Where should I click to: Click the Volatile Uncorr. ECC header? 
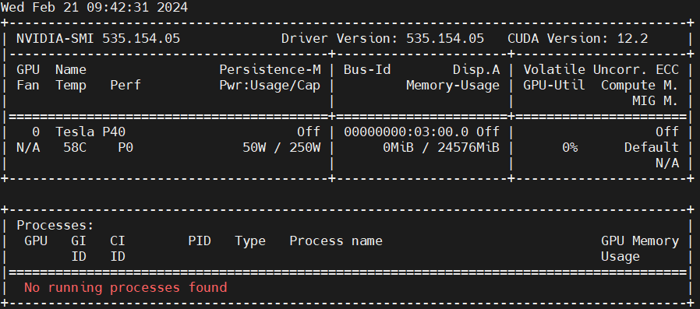click(601, 69)
